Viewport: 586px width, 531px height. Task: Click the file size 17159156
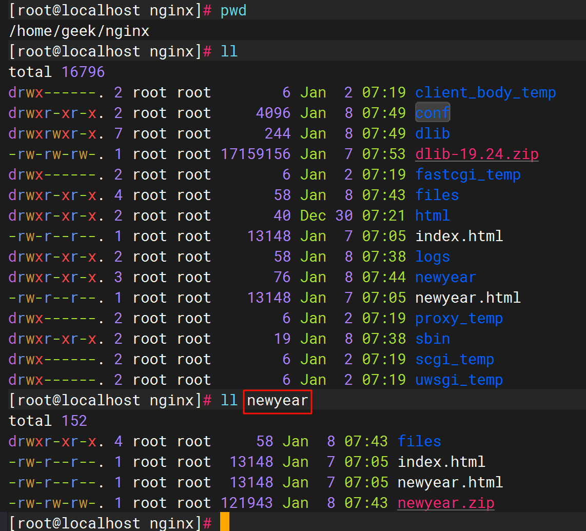(256, 154)
